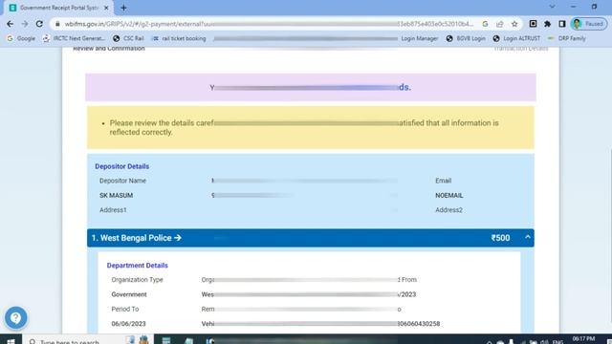
Task: Toggle the browser side panel icon
Action: [561, 24]
